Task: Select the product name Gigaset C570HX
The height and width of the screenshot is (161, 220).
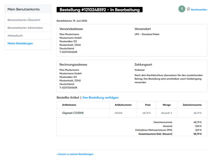Action: (x=73, y=113)
